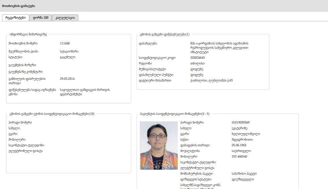Click the გაუქმების მიზეზი field label
The width and height of the screenshot is (328, 189).
click(x=22, y=65)
